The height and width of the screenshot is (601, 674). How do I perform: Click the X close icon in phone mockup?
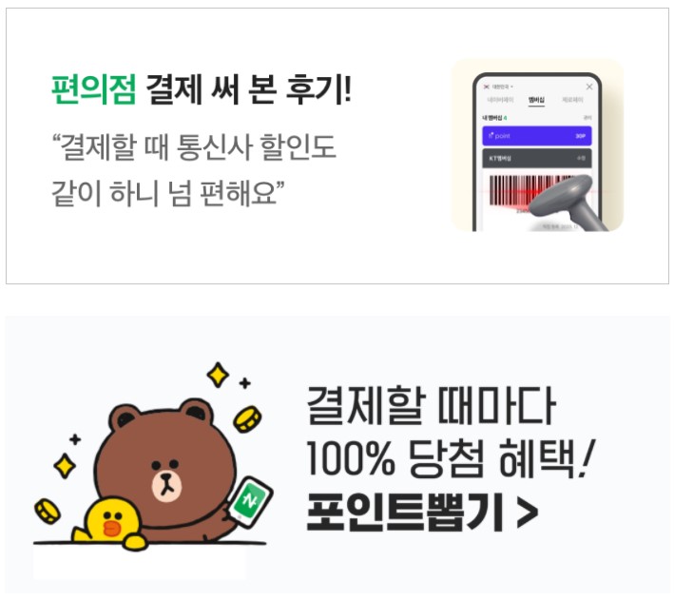click(588, 87)
